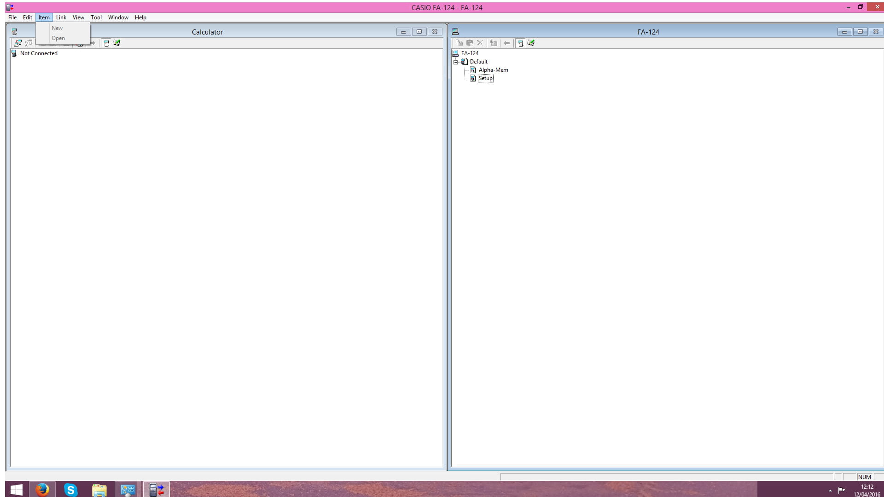Minimize the FA-124 child window
The image size is (884, 497).
[x=844, y=32]
